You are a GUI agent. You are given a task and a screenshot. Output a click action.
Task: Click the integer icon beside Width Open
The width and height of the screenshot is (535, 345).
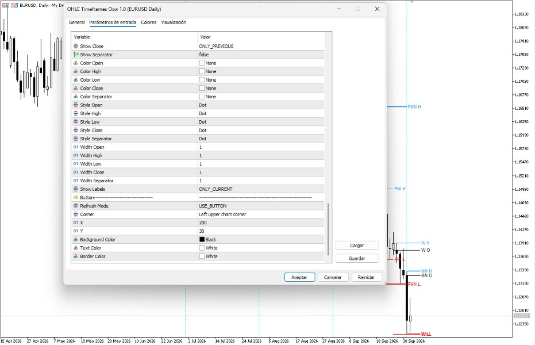pos(76,147)
